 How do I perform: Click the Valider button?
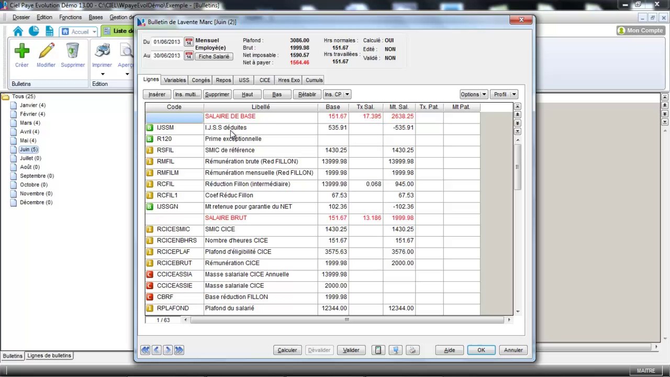(x=351, y=350)
